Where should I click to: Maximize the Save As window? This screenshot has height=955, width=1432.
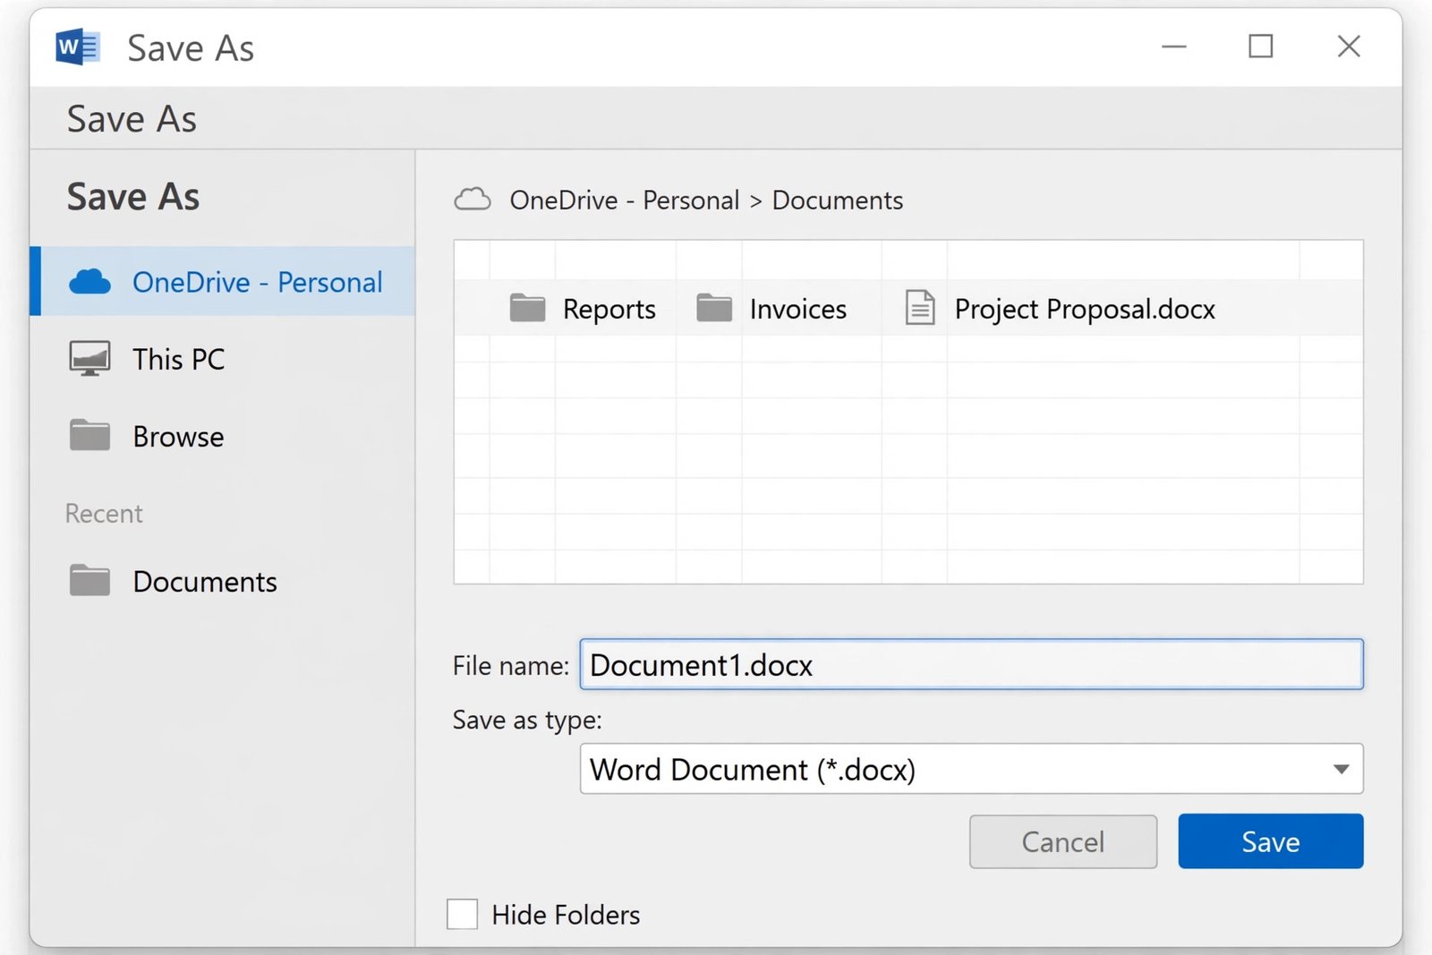(x=1260, y=47)
